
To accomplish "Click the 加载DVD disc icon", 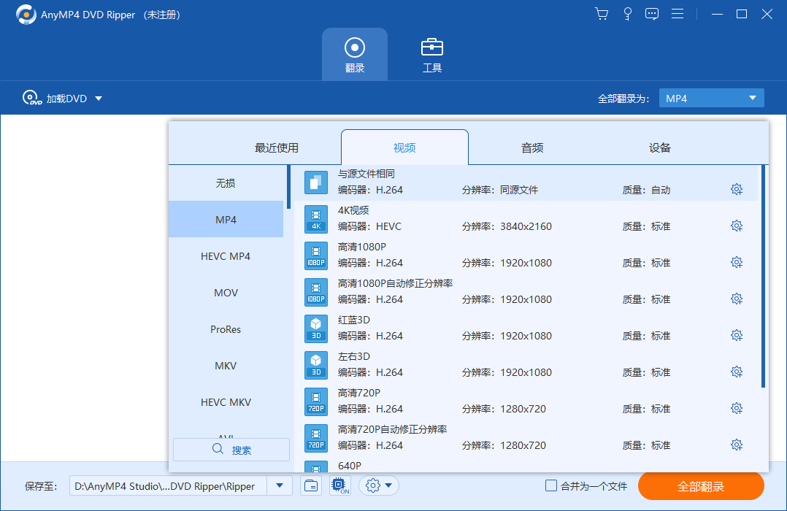I will click(31, 98).
